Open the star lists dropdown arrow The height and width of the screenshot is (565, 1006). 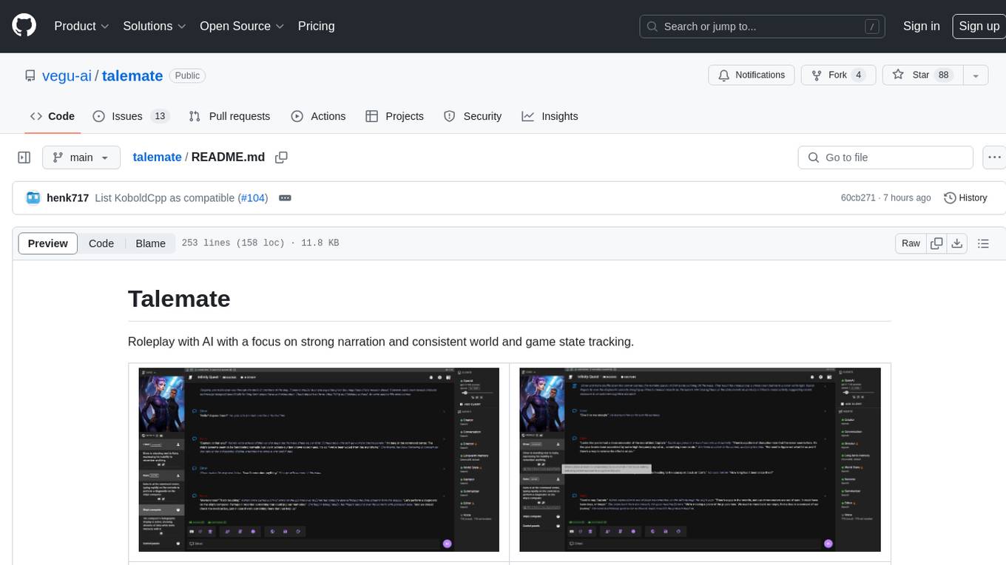[976, 75]
